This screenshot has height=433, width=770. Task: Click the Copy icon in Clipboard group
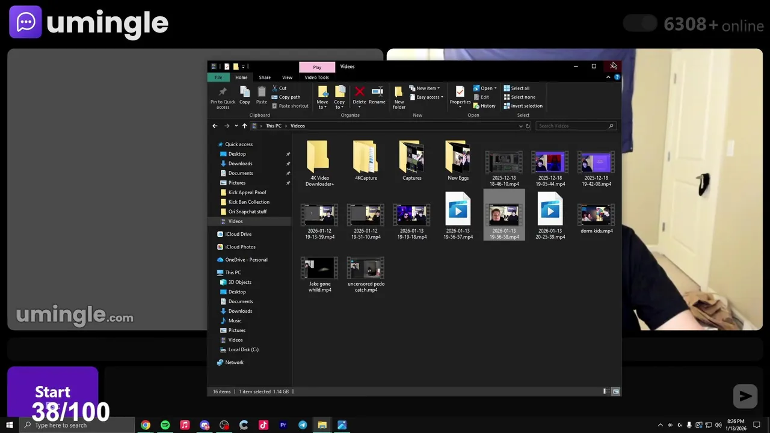tap(244, 91)
